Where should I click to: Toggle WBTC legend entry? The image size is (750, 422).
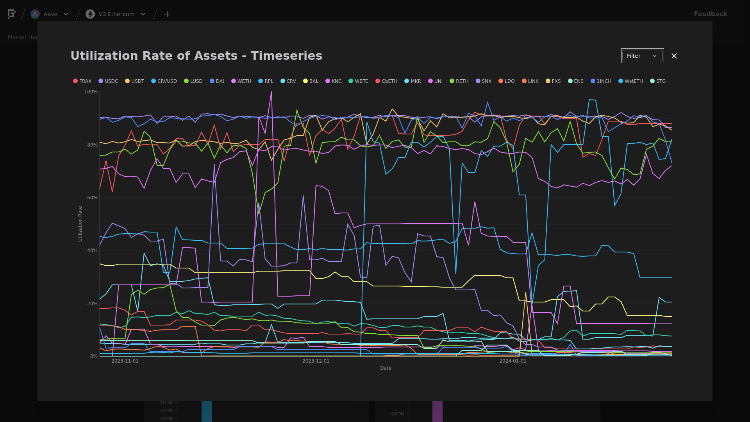[358, 81]
